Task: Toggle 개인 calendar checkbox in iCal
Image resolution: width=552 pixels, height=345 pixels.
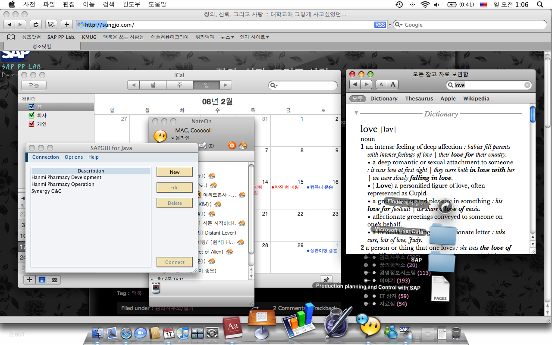Action: (31, 124)
